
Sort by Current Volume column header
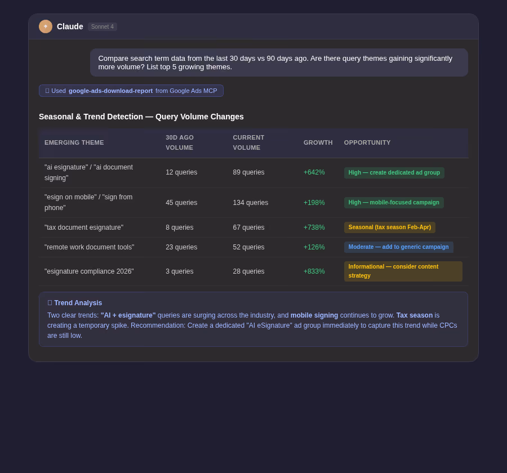pos(248,142)
